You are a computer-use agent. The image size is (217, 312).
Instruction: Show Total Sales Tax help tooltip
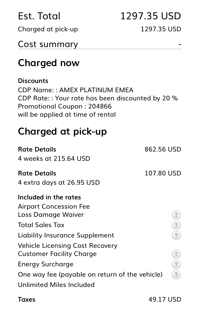(x=176, y=225)
